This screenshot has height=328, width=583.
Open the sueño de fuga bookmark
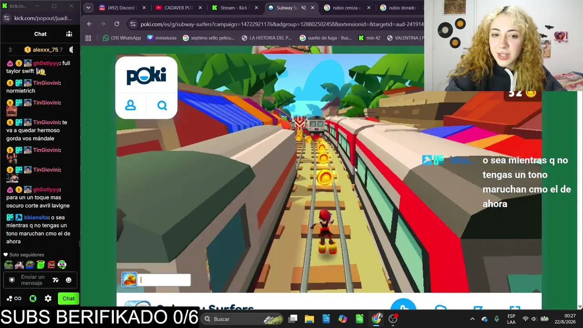coord(326,38)
